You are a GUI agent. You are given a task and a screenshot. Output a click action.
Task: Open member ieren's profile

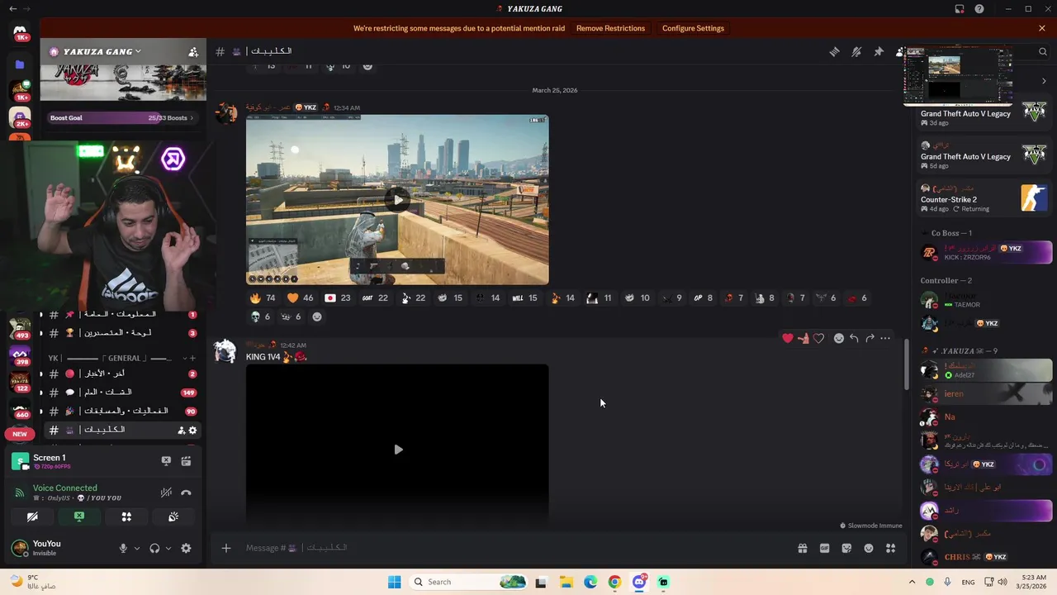[x=985, y=394]
